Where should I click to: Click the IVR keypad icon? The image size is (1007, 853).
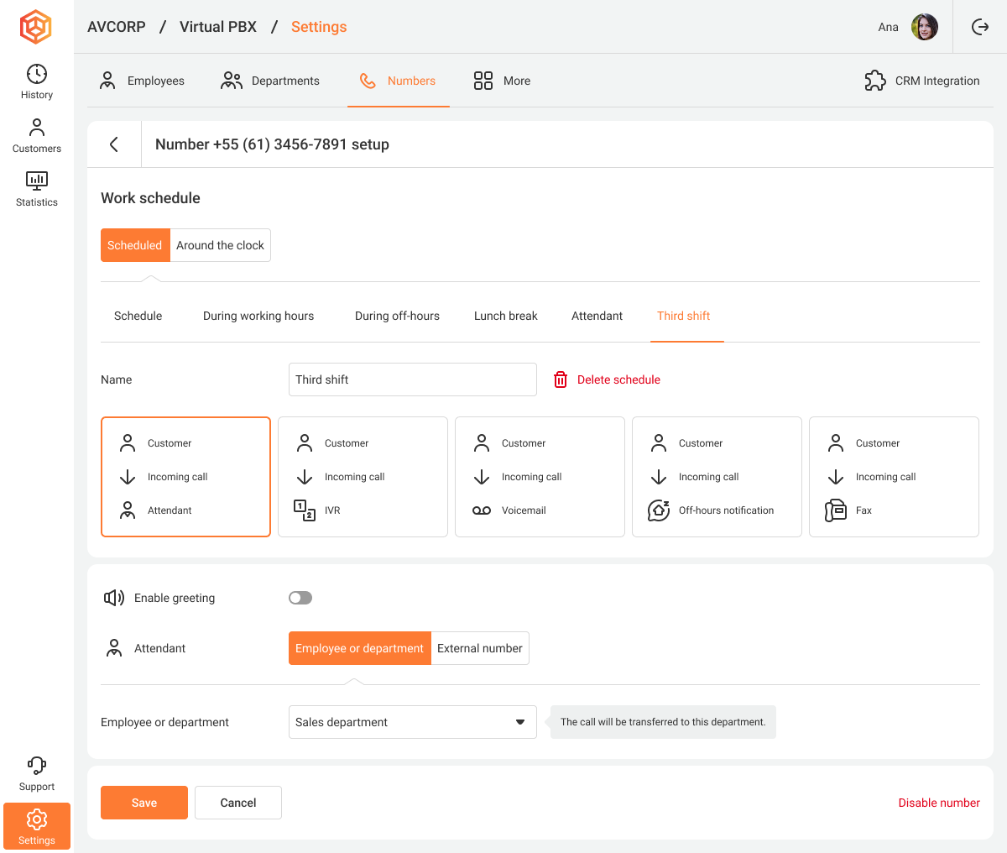[305, 510]
